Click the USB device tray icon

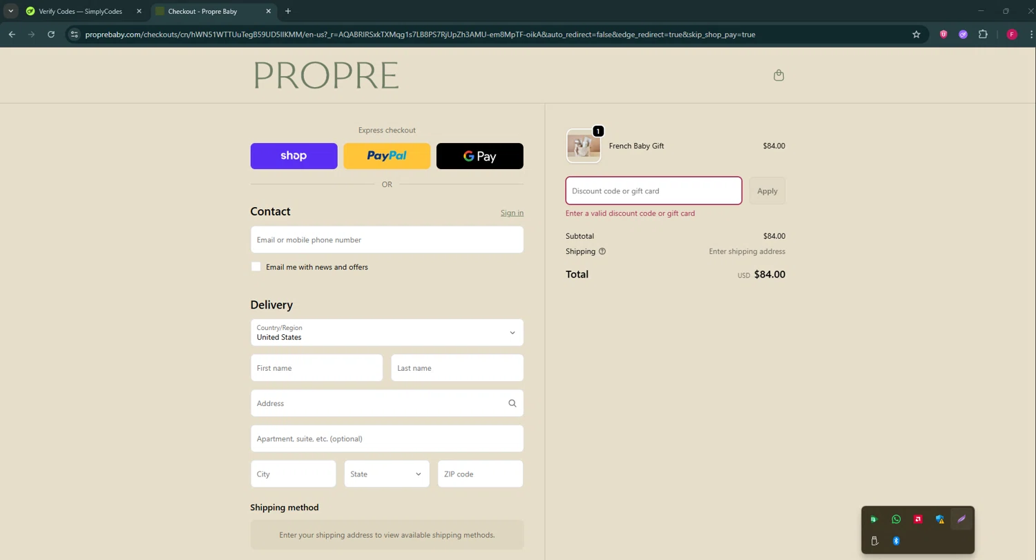874,541
